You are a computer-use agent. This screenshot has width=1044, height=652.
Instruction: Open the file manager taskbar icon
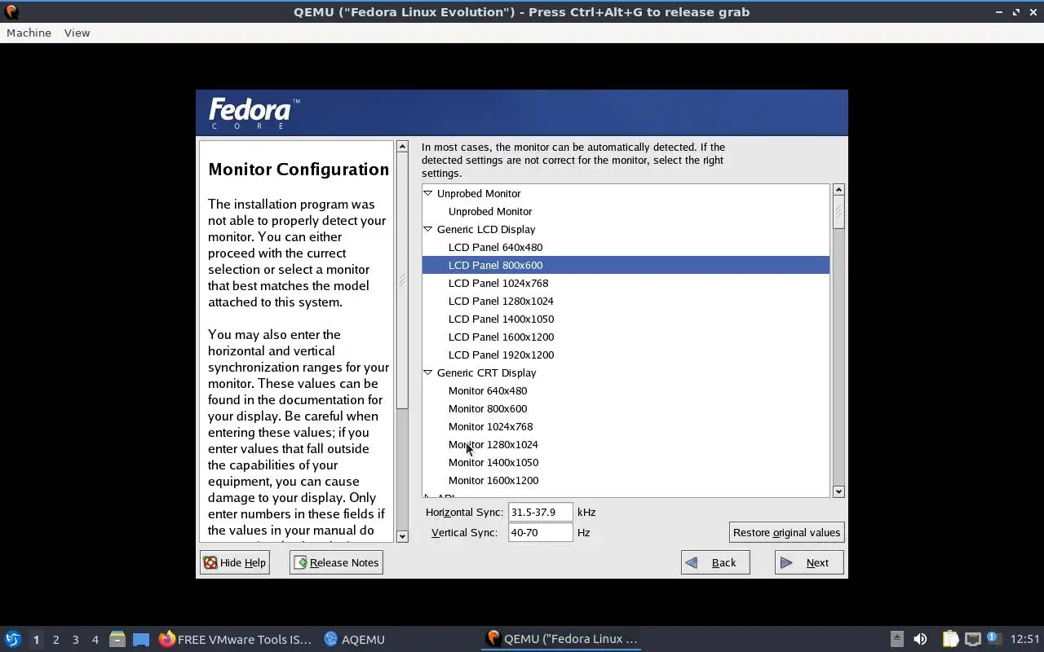click(117, 639)
